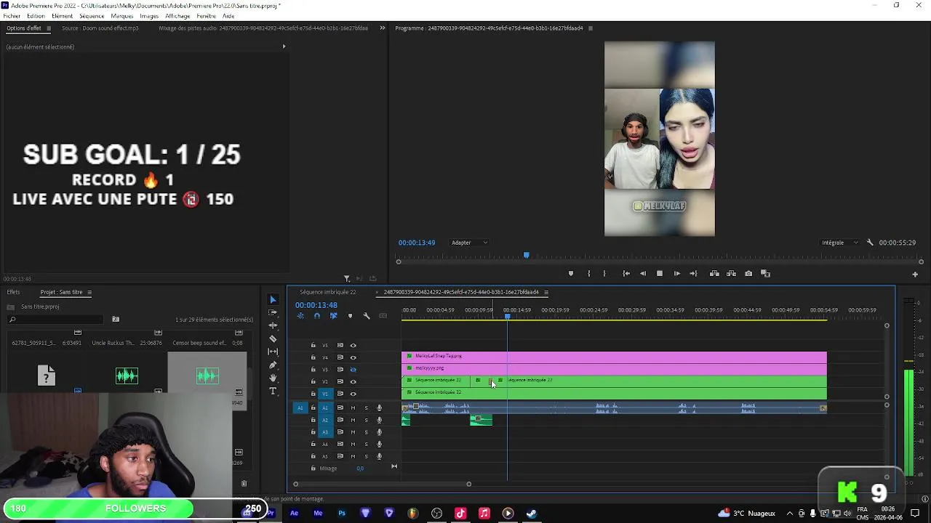The height and width of the screenshot is (523, 931).
Task: Click the Lift button
Action: tap(714, 274)
